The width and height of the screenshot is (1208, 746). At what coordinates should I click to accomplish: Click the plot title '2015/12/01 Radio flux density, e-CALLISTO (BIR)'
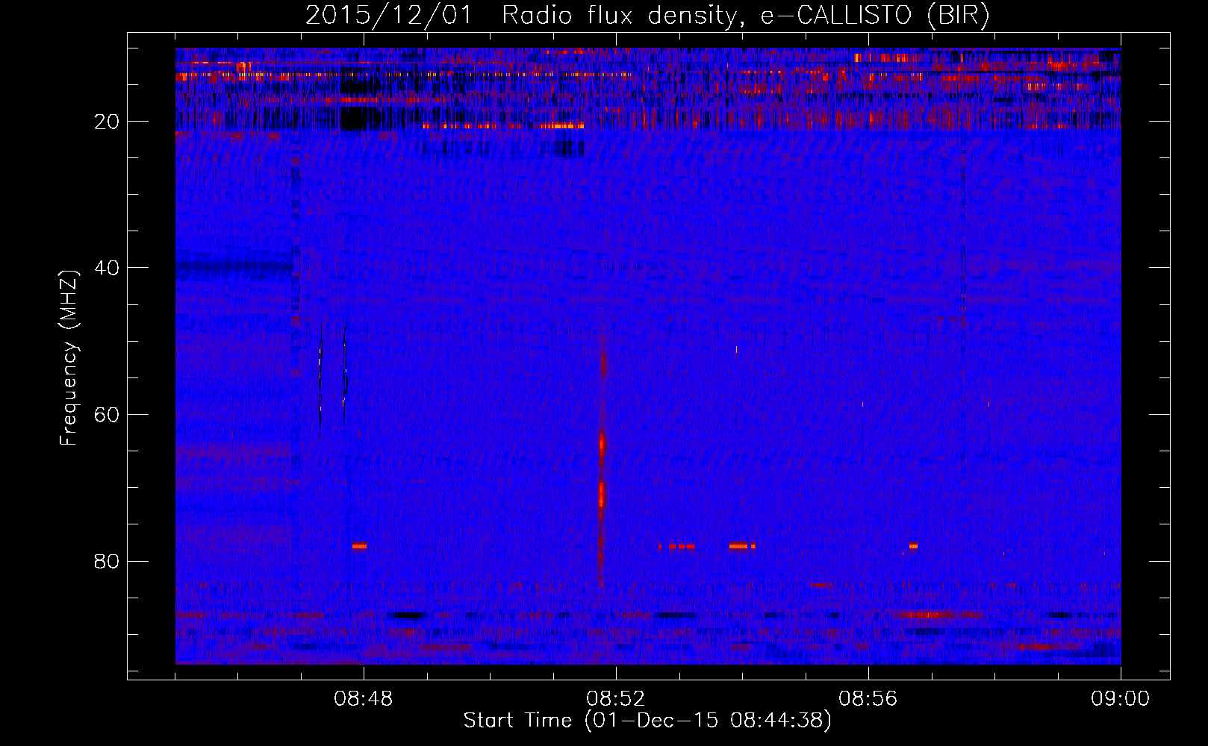pos(647,16)
